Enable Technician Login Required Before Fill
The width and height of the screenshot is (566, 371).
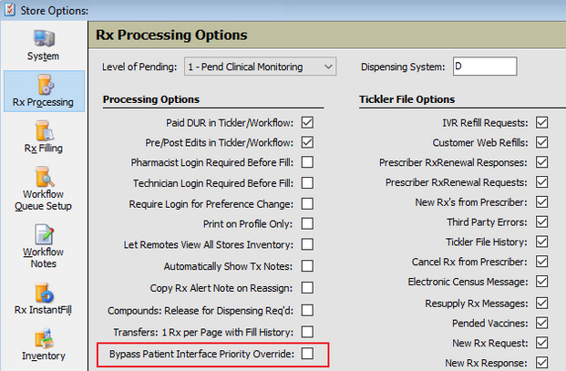pos(307,182)
